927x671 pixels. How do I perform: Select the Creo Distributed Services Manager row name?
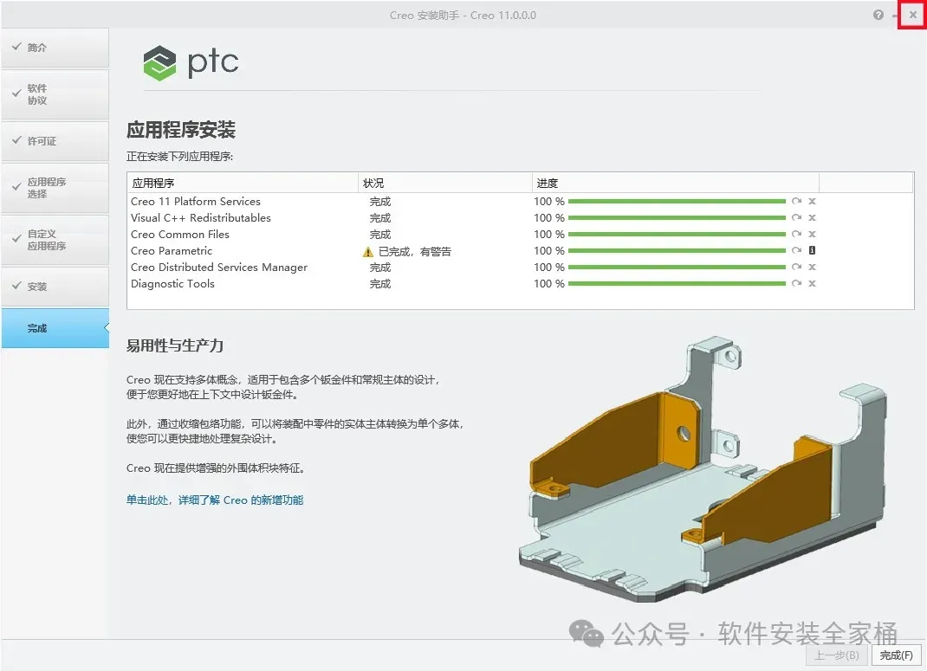219,268
